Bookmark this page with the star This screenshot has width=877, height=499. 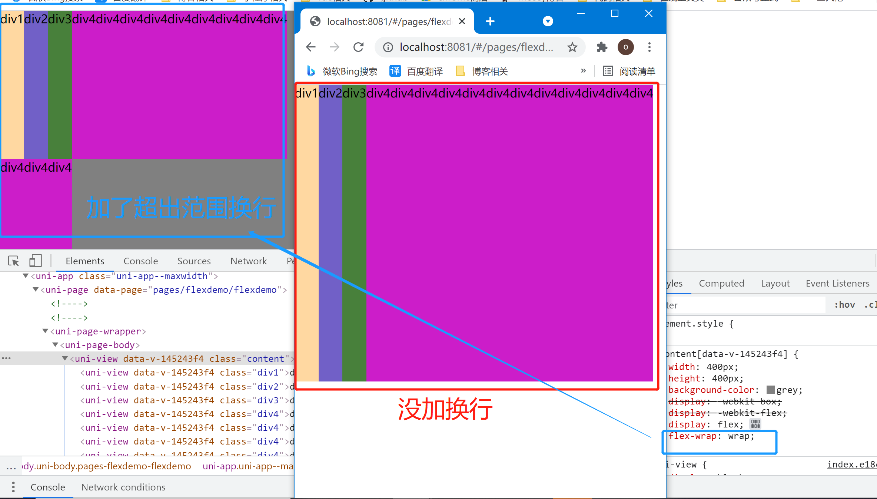pyautogui.click(x=572, y=47)
